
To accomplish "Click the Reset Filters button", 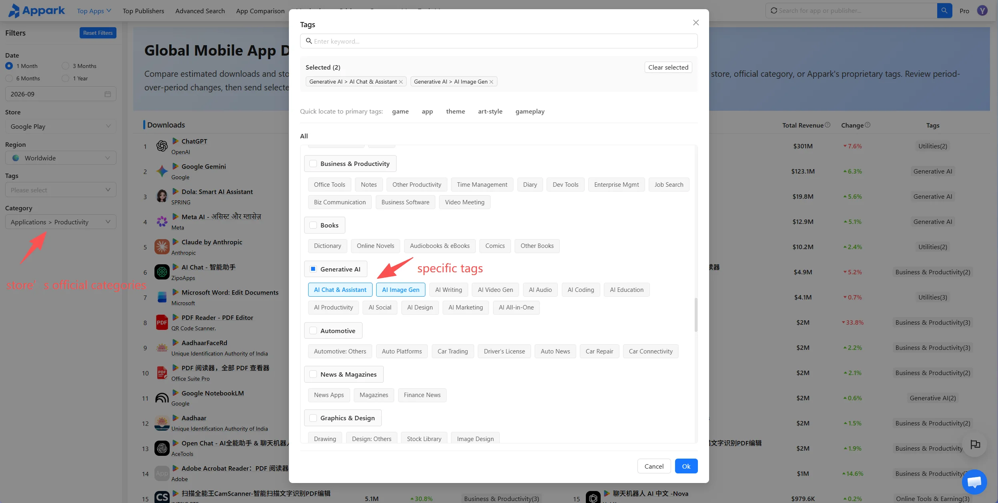I will (x=98, y=33).
